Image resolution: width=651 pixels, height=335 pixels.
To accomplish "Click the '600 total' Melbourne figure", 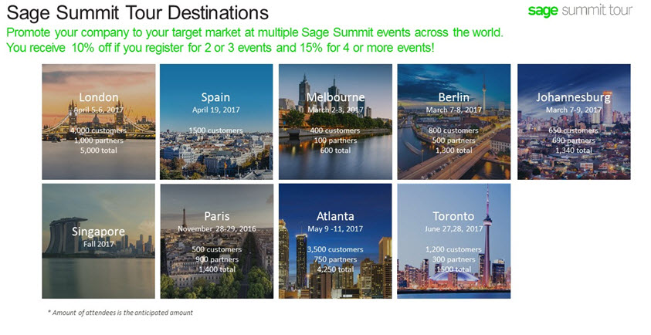I will point(335,151).
